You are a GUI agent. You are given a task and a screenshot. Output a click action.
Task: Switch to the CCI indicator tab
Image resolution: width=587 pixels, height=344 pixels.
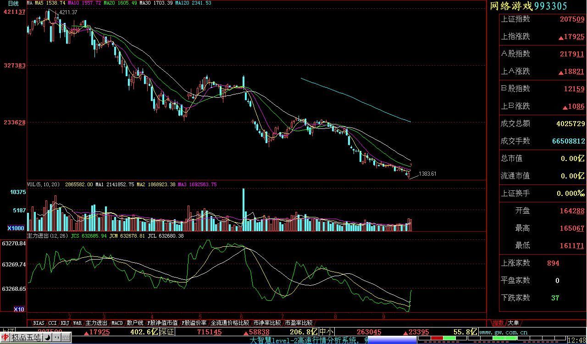pyautogui.click(x=52, y=323)
